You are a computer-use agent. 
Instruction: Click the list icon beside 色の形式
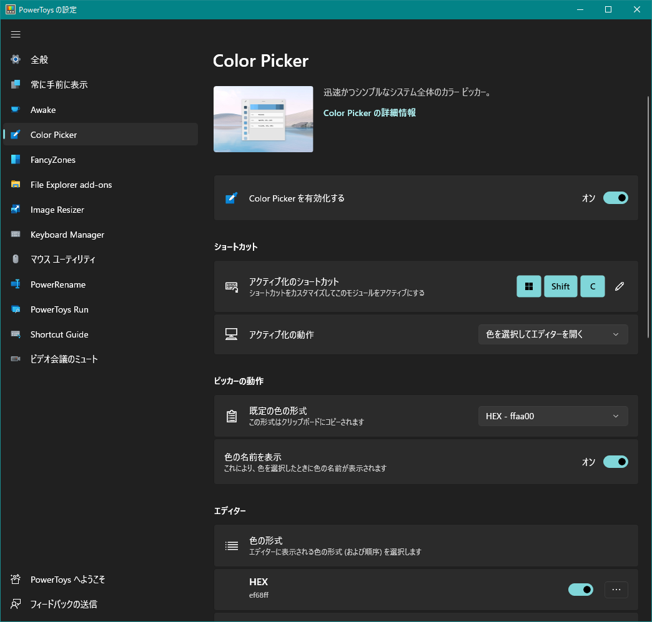(232, 546)
